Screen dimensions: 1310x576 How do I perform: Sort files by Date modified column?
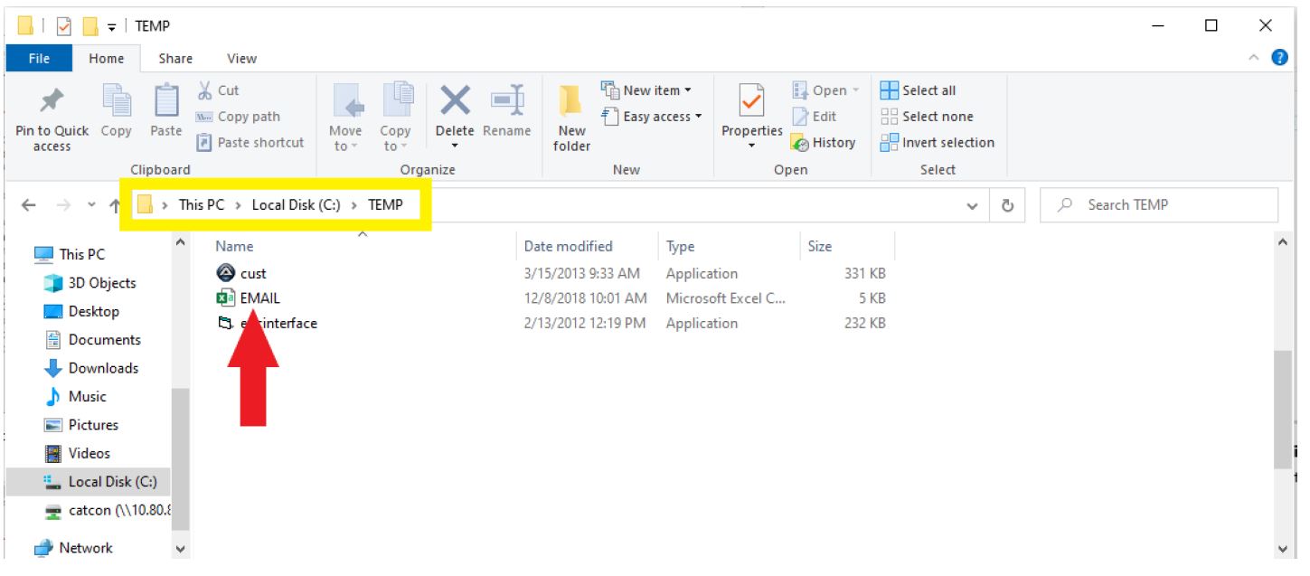coord(568,246)
